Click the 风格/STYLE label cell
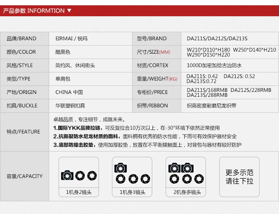Image resolution: width=279 pixels, height=214 pixels. [25, 65]
